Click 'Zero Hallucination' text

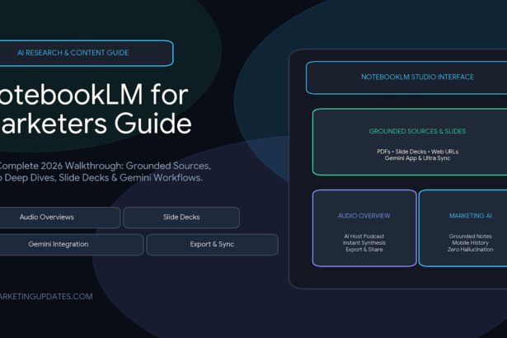pyautogui.click(x=470, y=250)
